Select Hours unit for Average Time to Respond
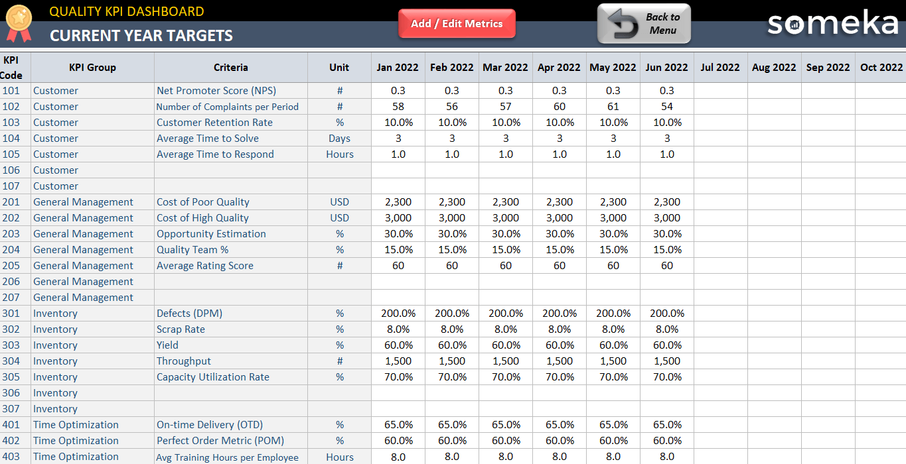 tap(339, 154)
